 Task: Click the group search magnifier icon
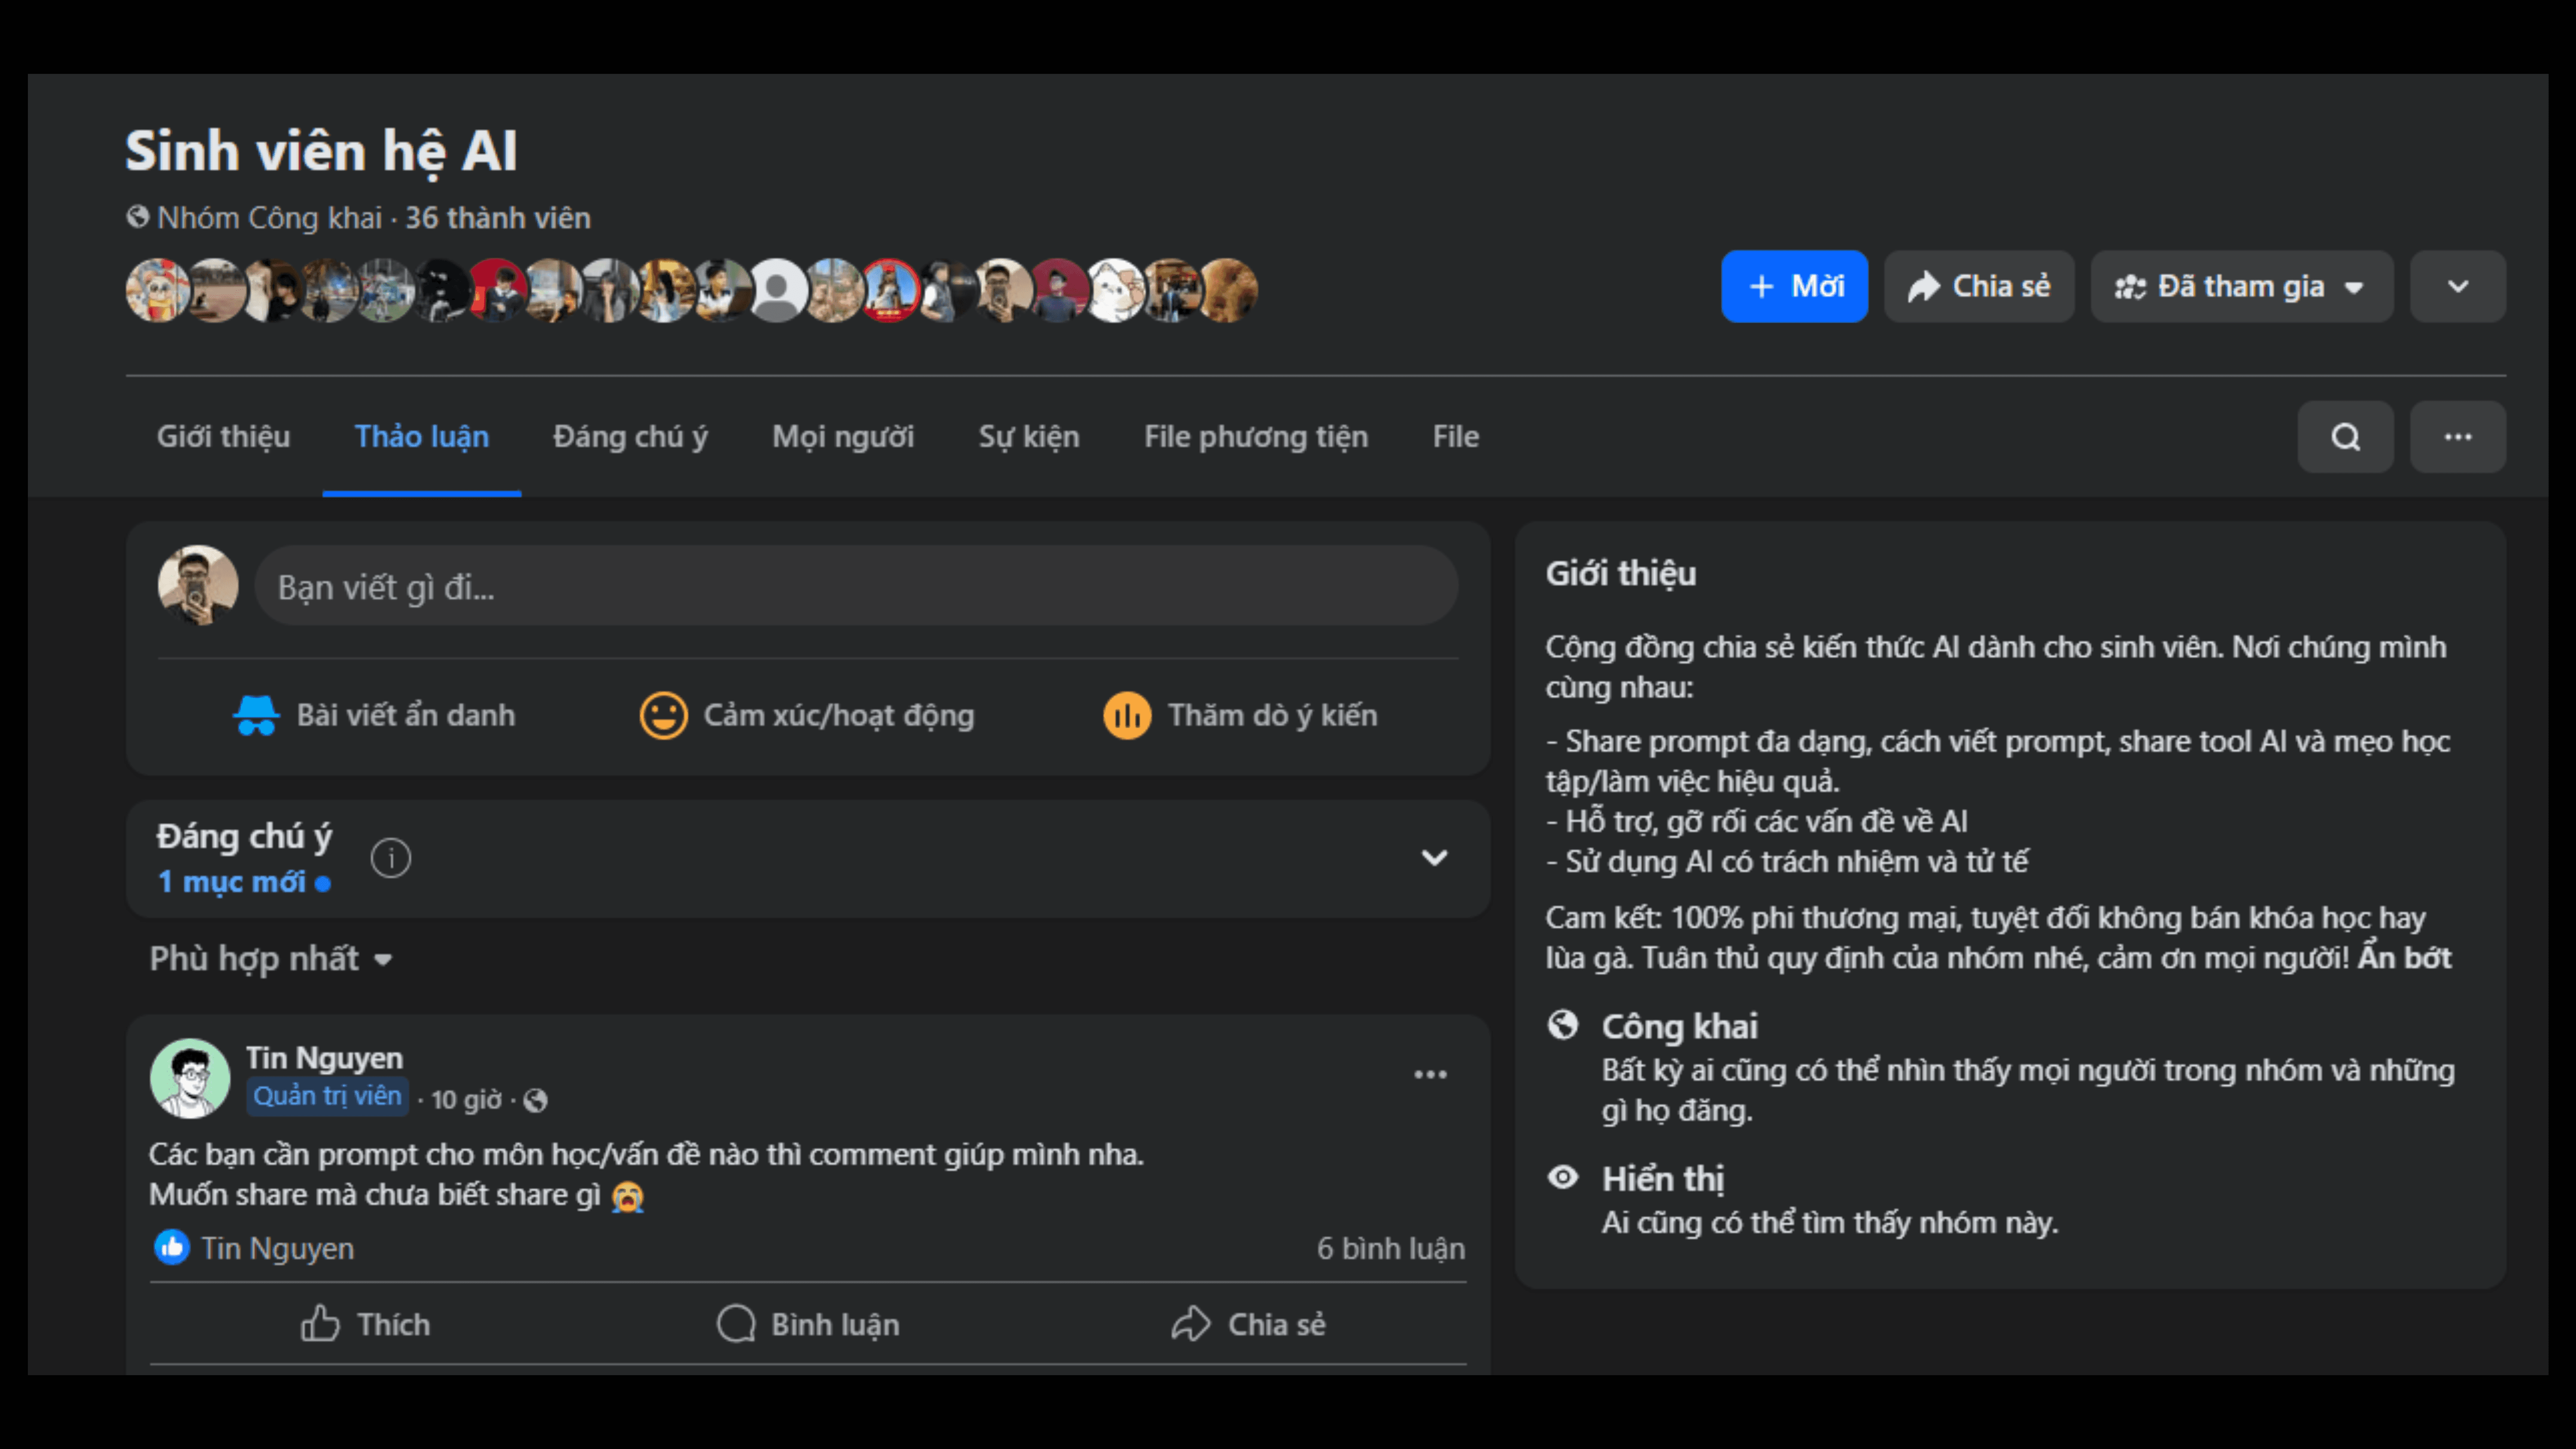click(x=2344, y=437)
